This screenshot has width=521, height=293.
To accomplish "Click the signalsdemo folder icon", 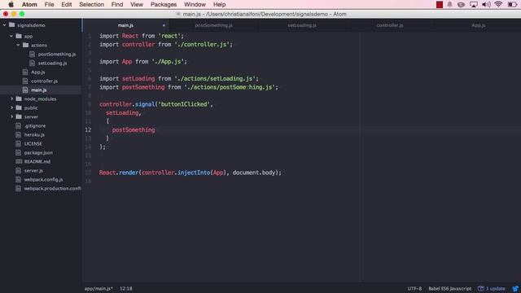I will (12, 25).
